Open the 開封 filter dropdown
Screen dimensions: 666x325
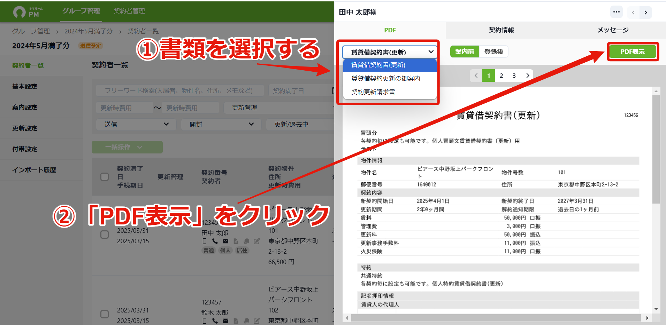[221, 124]
